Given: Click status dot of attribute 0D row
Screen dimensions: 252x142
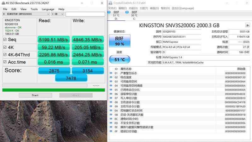Looking at the screenshot, I should [x=111, y=123].
